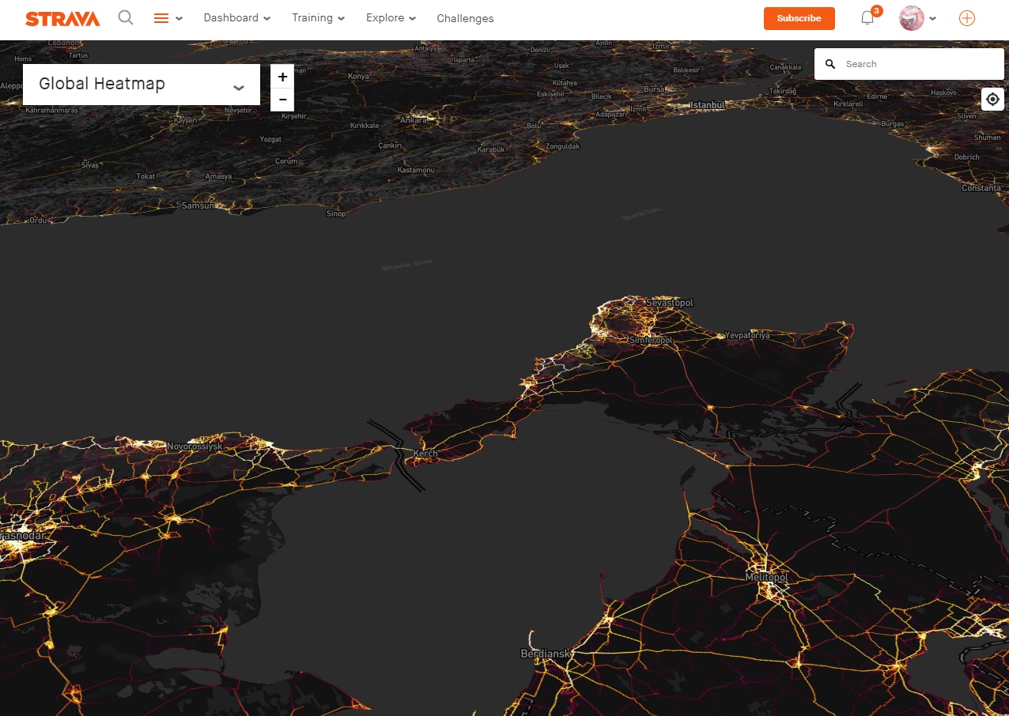Image resolution: width=1009 pixels, height=716 pixels.
Task: Click the Ankara map label
Action: [414, 120]
